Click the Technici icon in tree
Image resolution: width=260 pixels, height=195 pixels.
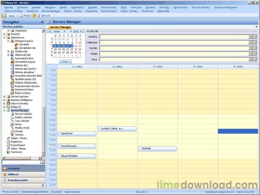pos(12,135)
